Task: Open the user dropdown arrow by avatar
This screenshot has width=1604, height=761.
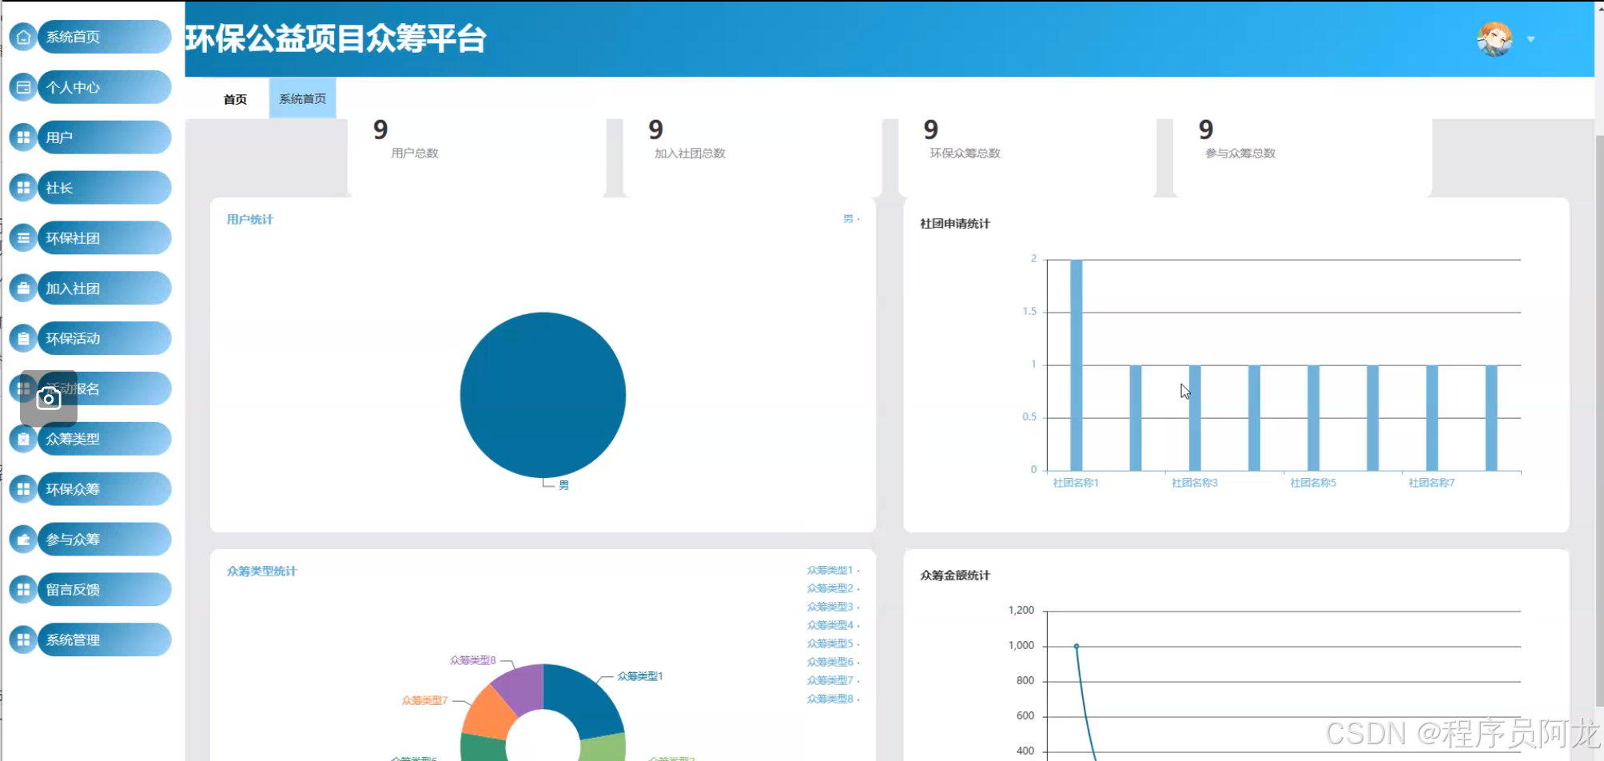Action: pyautogui.click(x=1530, y=39)
